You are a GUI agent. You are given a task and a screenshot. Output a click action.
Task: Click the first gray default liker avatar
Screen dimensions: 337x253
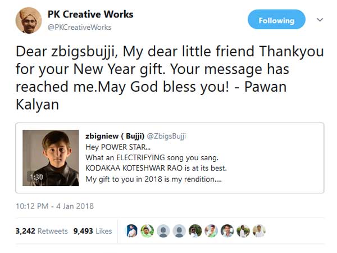pyautogui.click(x=163, y=231)
